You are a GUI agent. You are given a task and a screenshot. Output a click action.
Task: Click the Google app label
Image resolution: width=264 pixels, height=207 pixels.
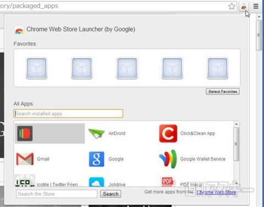[x=116, y=159]
